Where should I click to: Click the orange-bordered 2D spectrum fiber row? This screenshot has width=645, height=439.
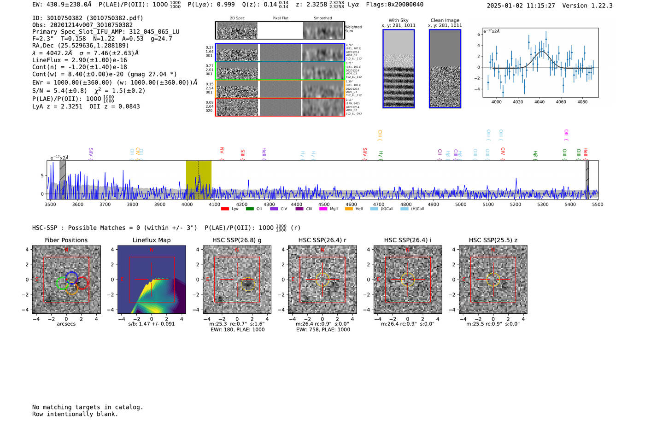click(280, 89)
